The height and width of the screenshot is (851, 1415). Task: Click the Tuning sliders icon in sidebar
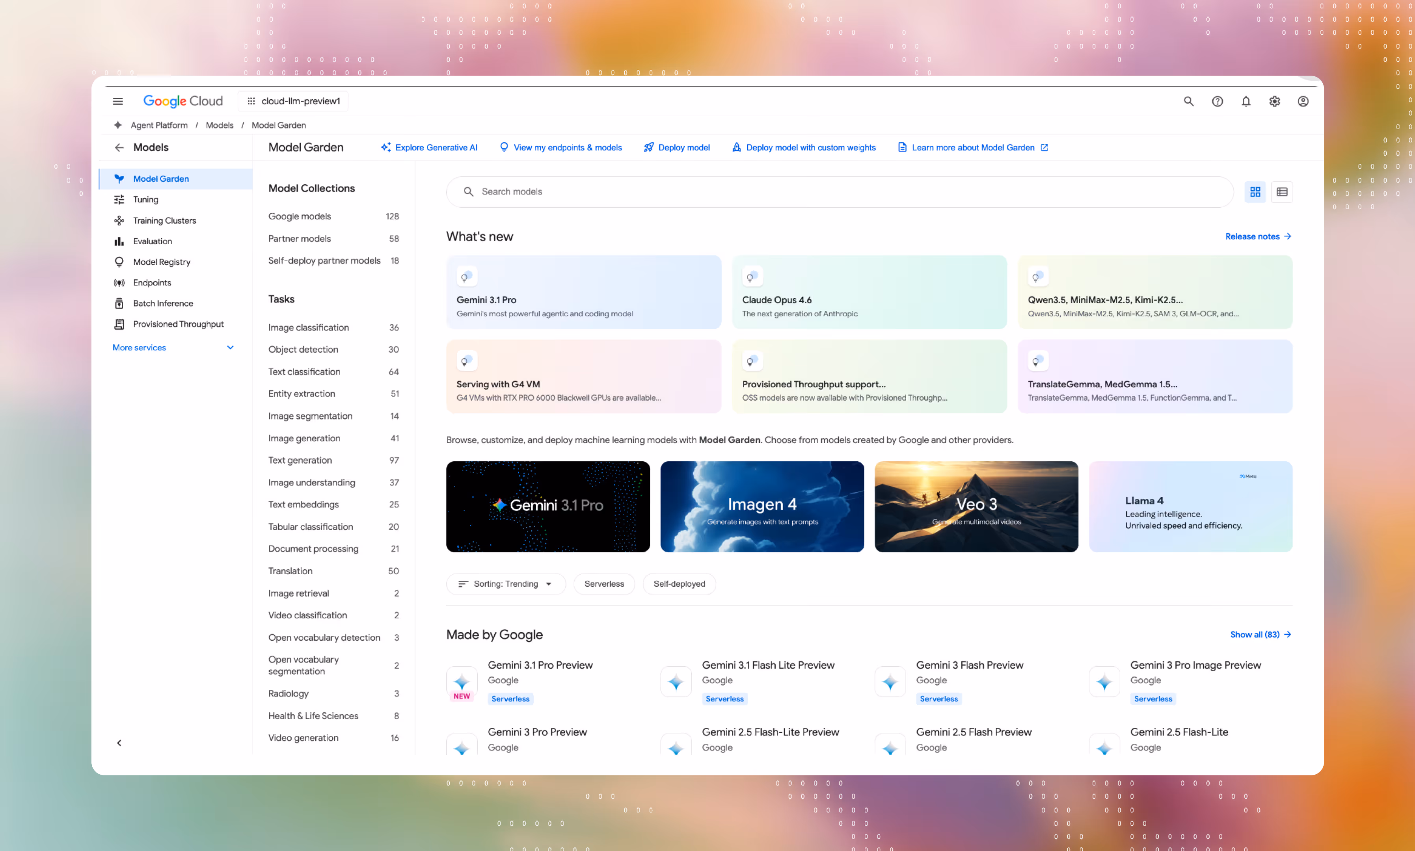pyautogui.click(x=119, y=200)
